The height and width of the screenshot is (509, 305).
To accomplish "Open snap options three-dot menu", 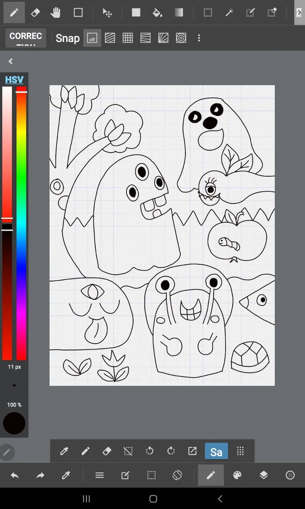I will click(x=199, y=38).
